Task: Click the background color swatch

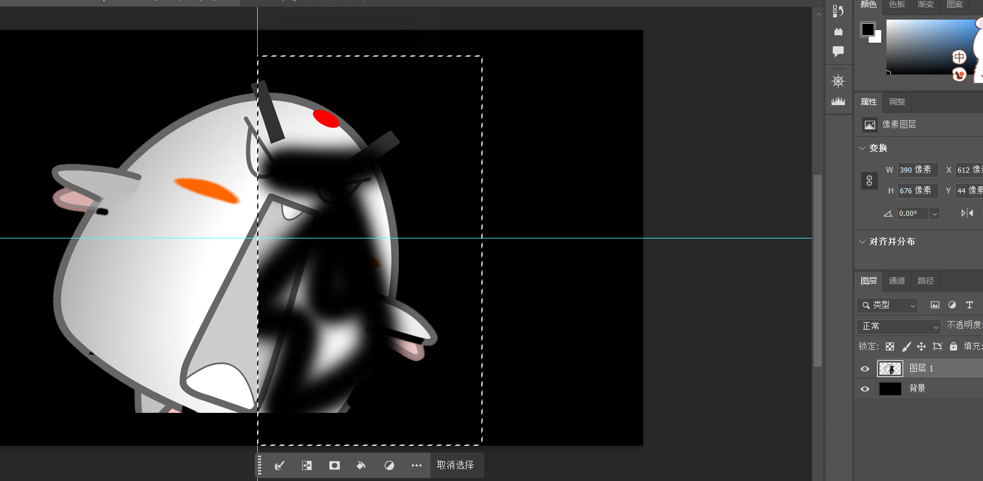Action: pos(877,38)
